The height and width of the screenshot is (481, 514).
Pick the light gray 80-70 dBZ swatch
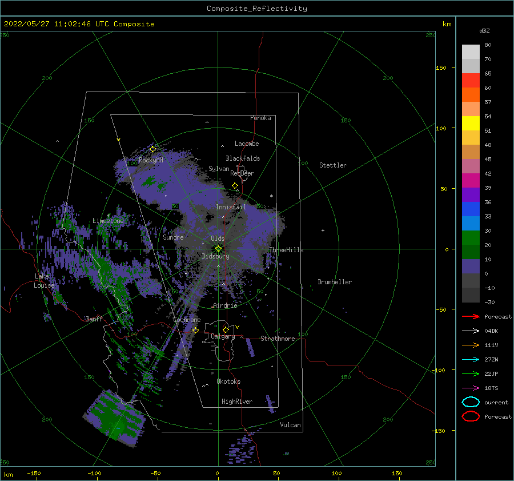(471, 51)
